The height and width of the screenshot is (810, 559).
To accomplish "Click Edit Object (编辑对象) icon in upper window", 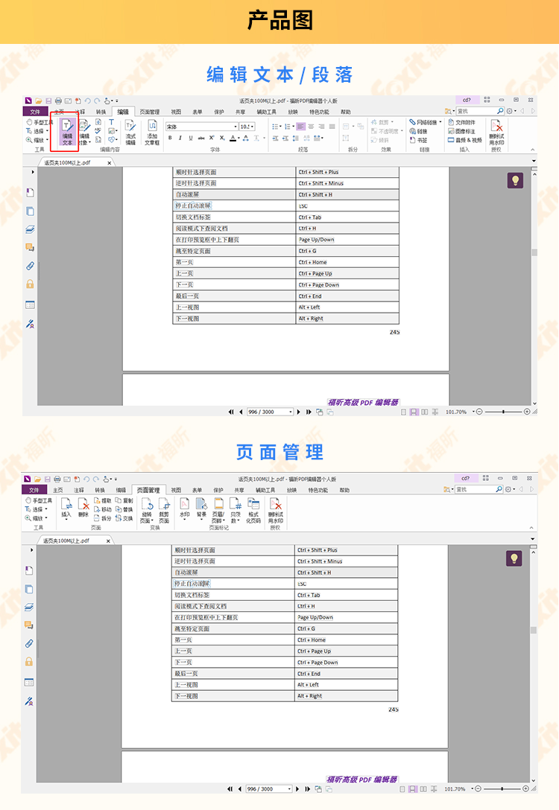I will pos(85,133).
